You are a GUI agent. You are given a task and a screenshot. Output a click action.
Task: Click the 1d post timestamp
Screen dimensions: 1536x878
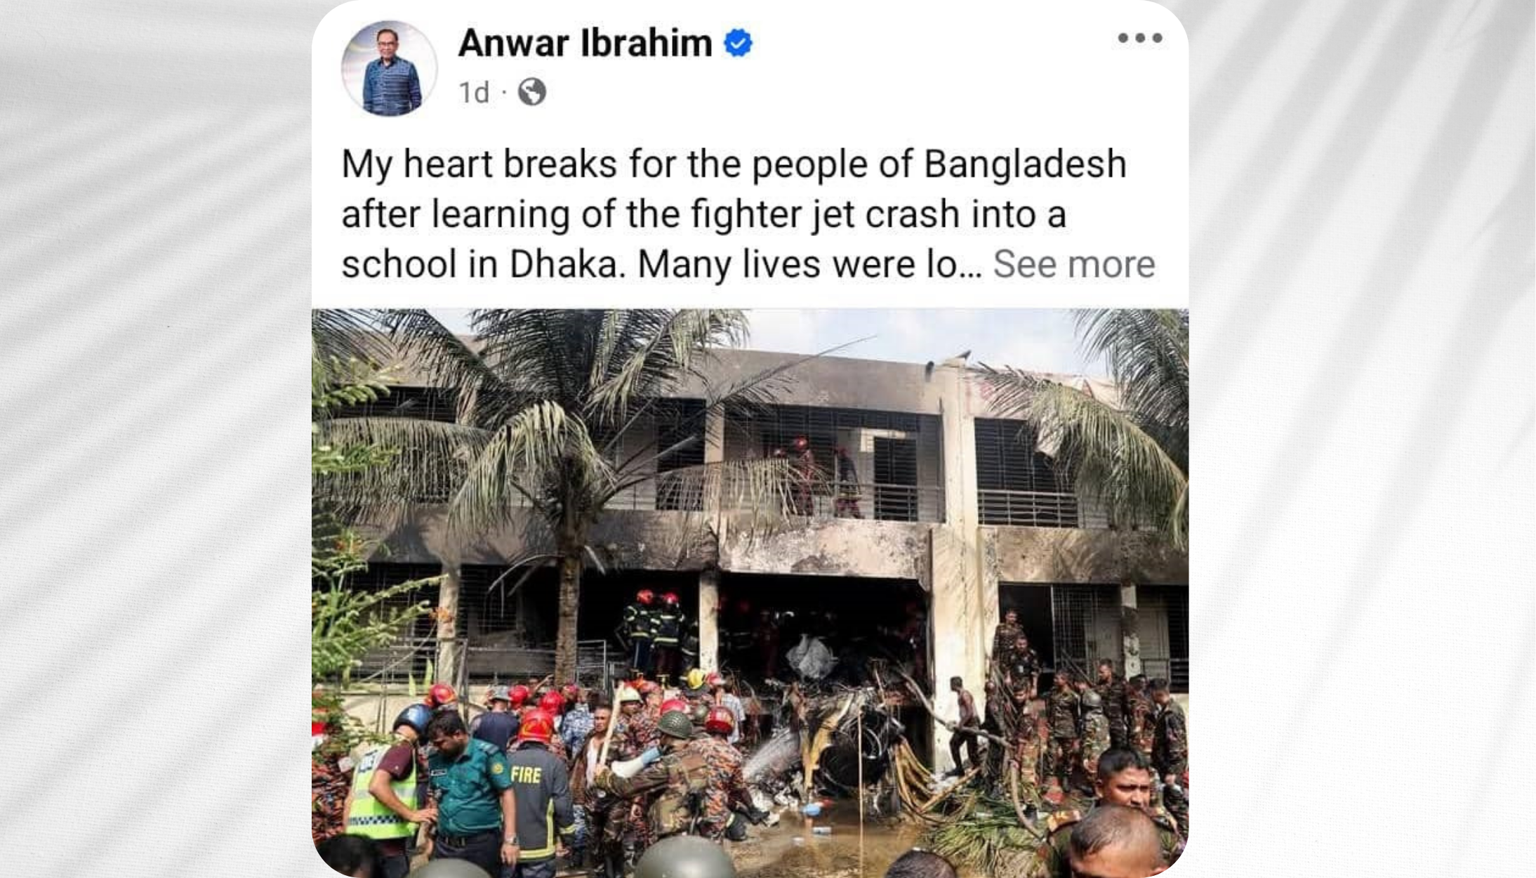[474, 93]
